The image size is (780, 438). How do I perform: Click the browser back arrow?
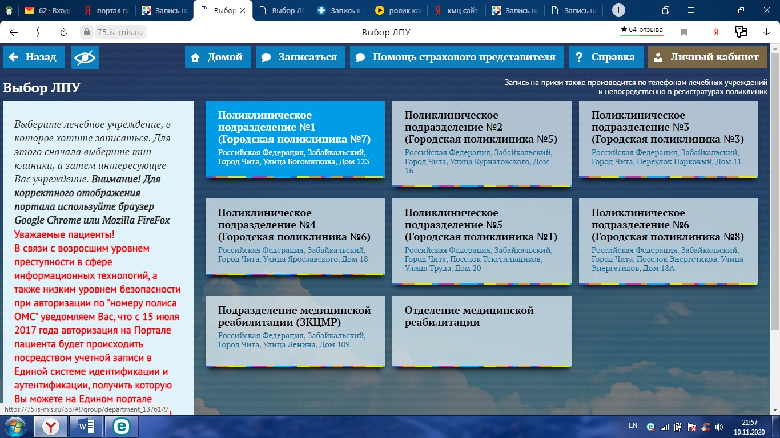14,33
